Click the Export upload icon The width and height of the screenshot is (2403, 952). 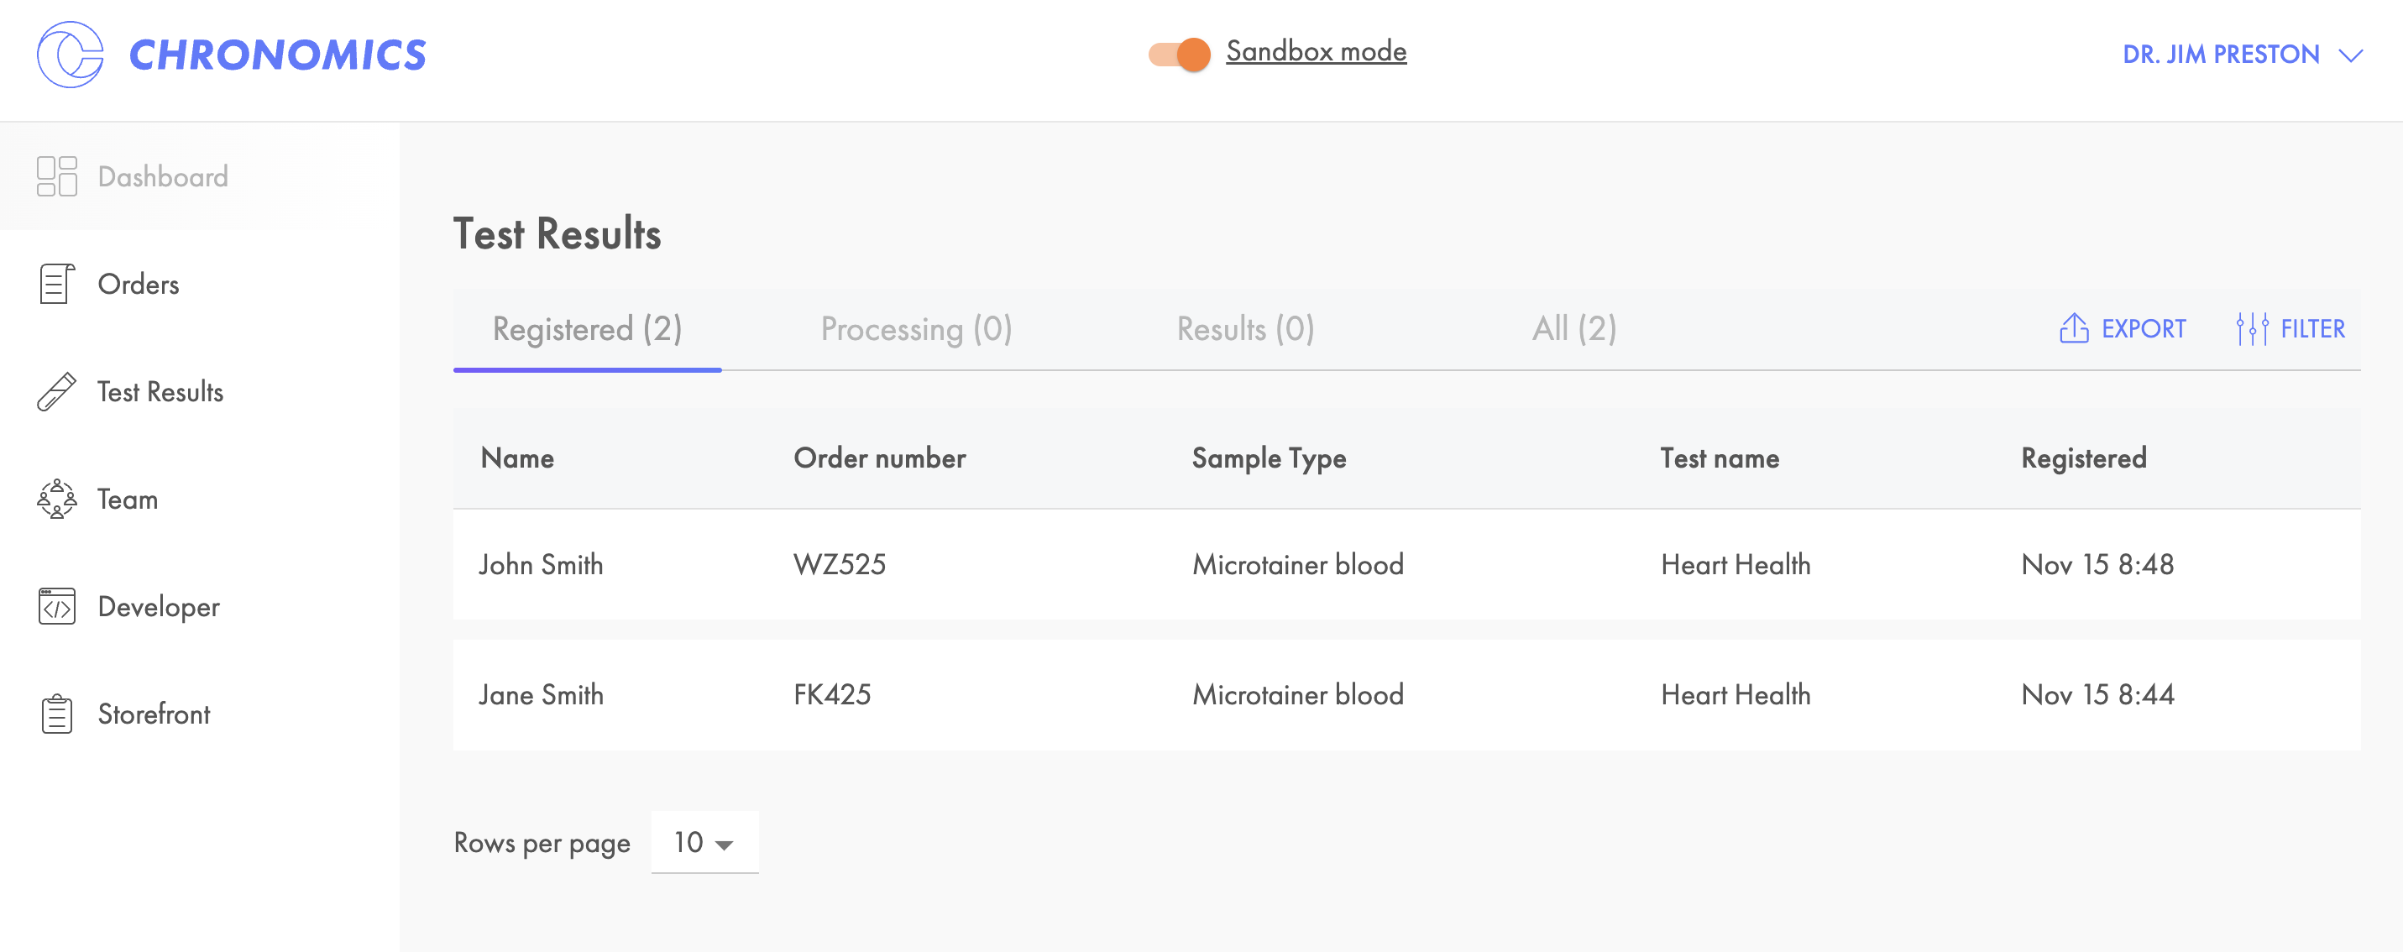2073,328
